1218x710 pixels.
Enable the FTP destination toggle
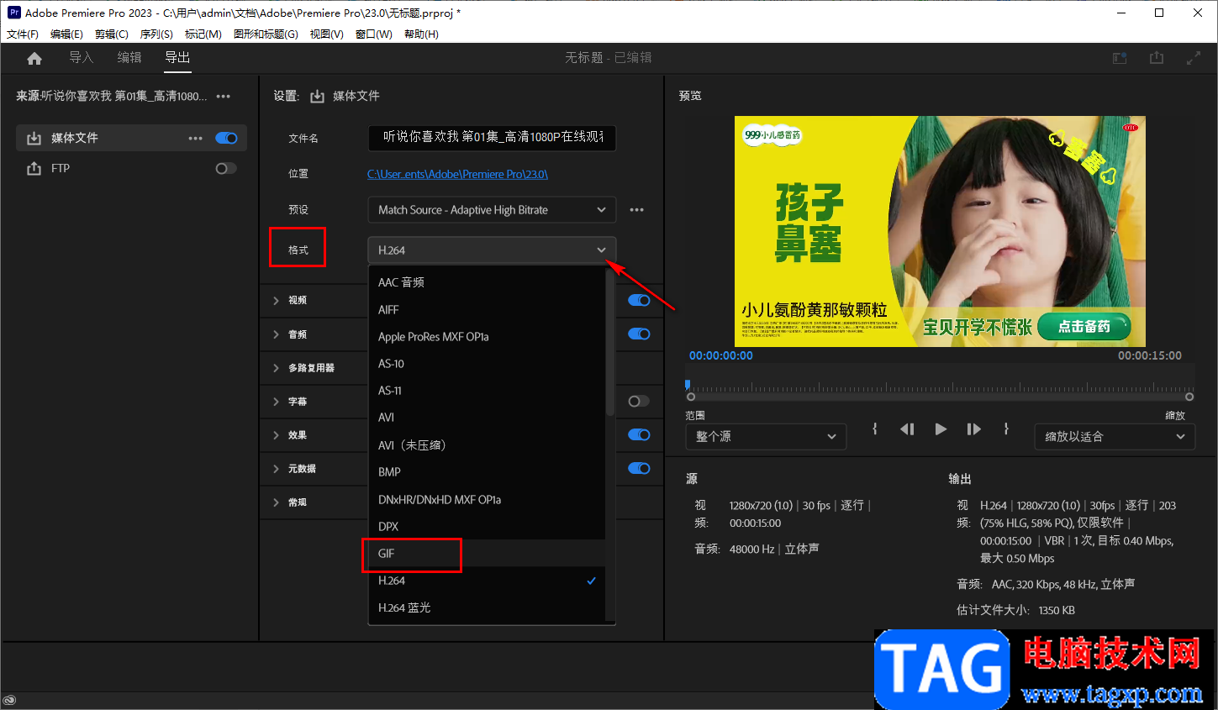[x=226, y=168]
